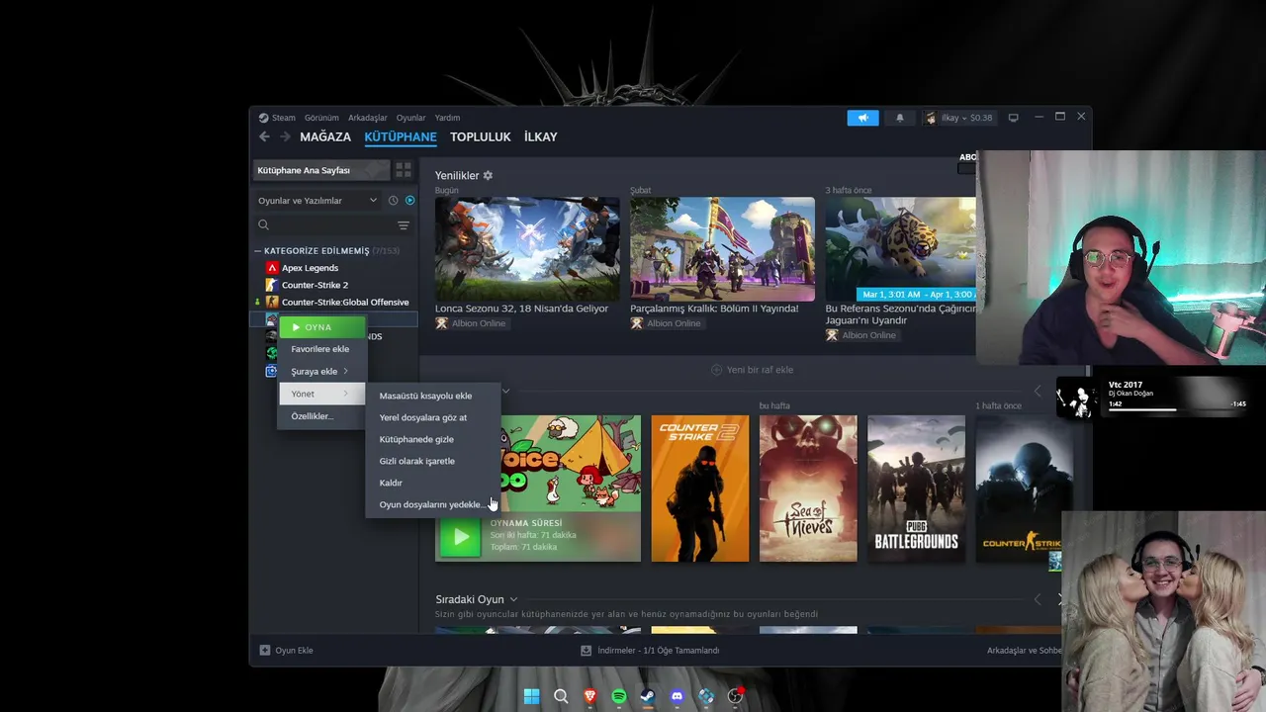Open the ilkay account dropdown

tap(958, 118)
